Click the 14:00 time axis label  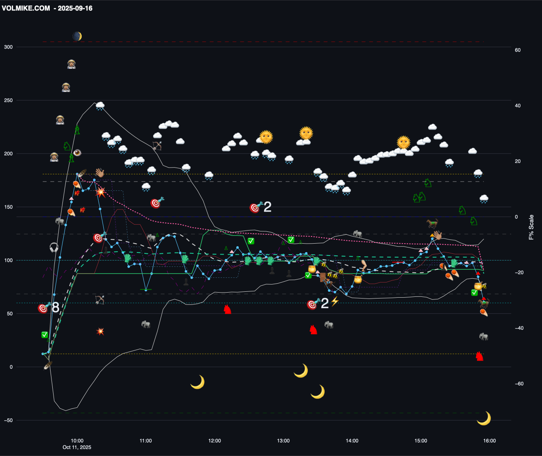point(352,441)
